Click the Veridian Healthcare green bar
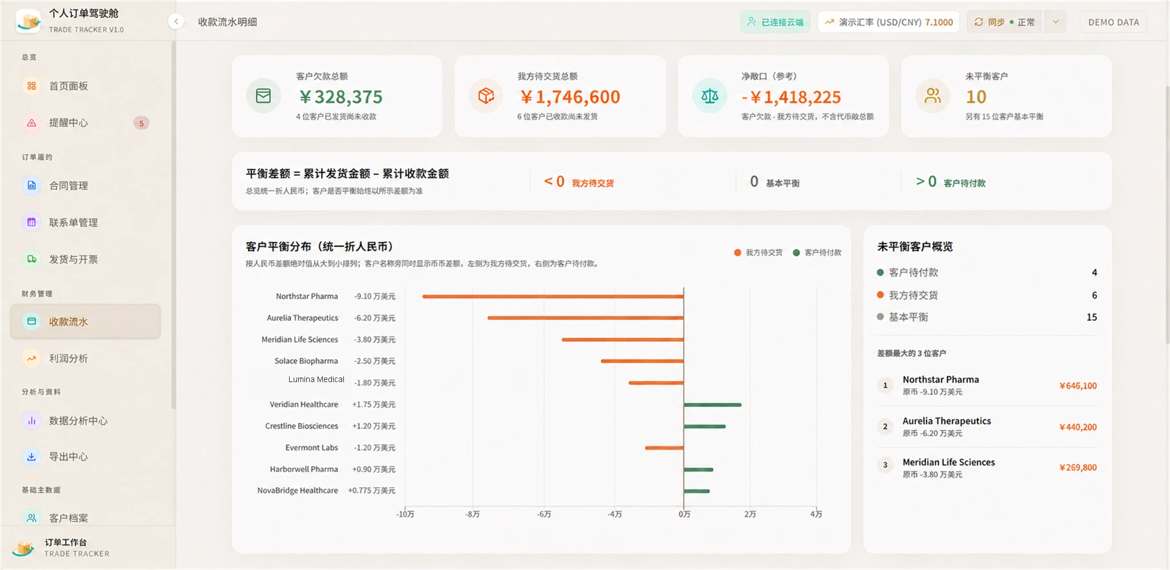 (713, 404)
